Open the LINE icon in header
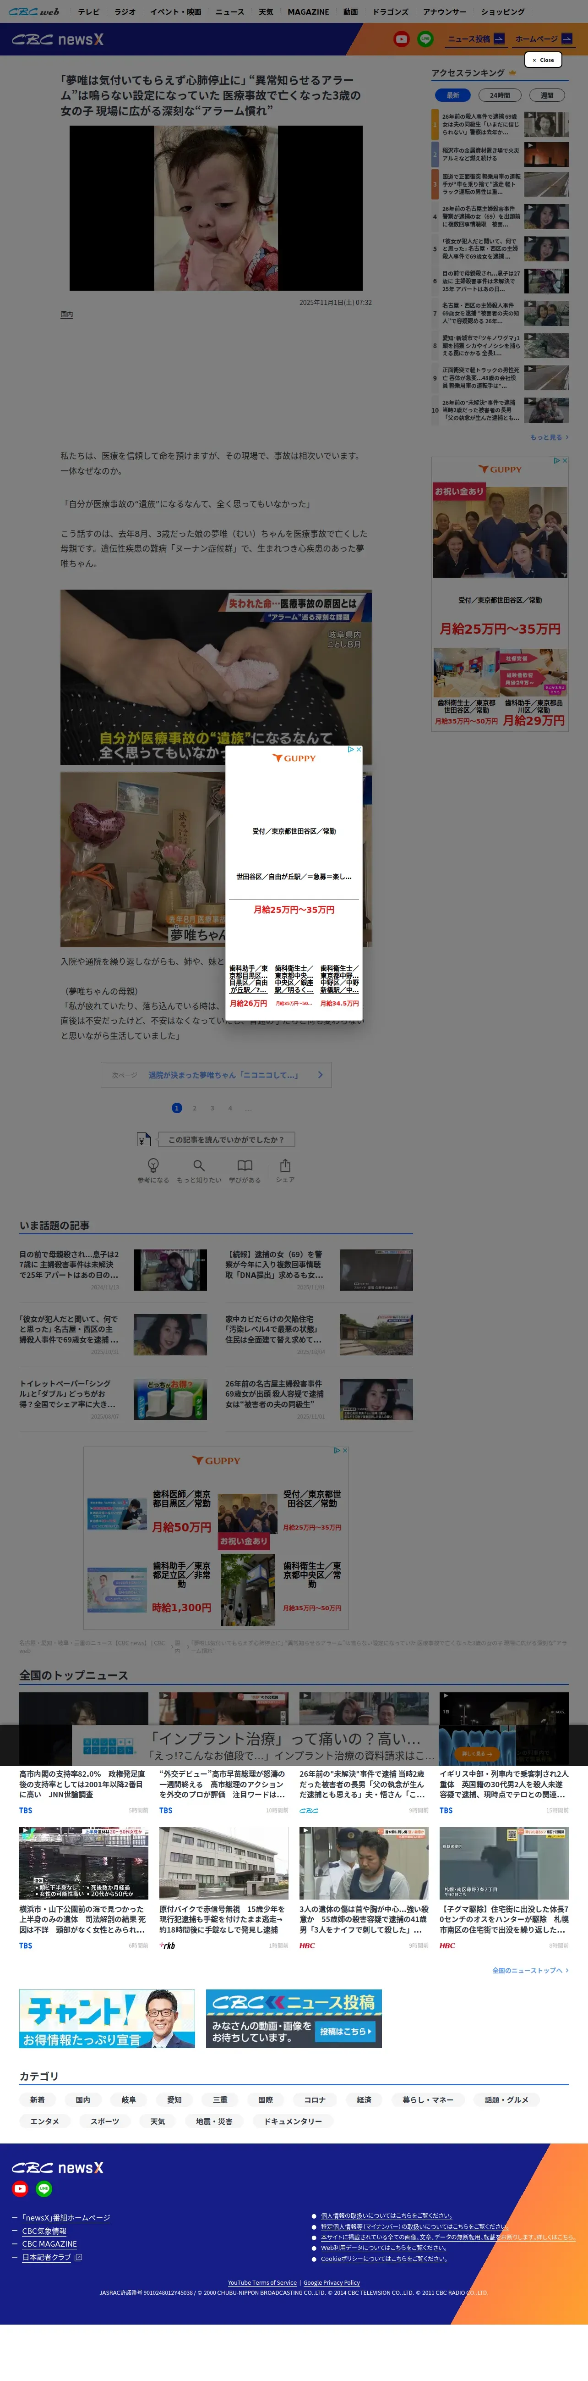Image resolution: width=588 pixels, height=2381 pixels. coord(425,39)
